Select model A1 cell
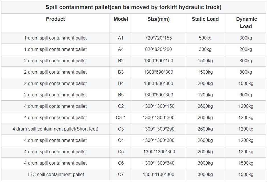 [121, 38]
